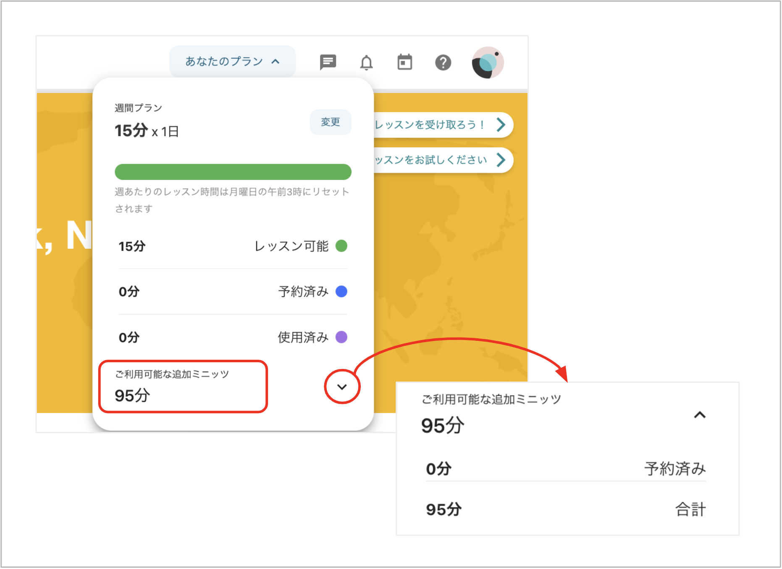Click the green weekly lesson progress bar
The width and height of the screenshot is (782, 569).
233,172
